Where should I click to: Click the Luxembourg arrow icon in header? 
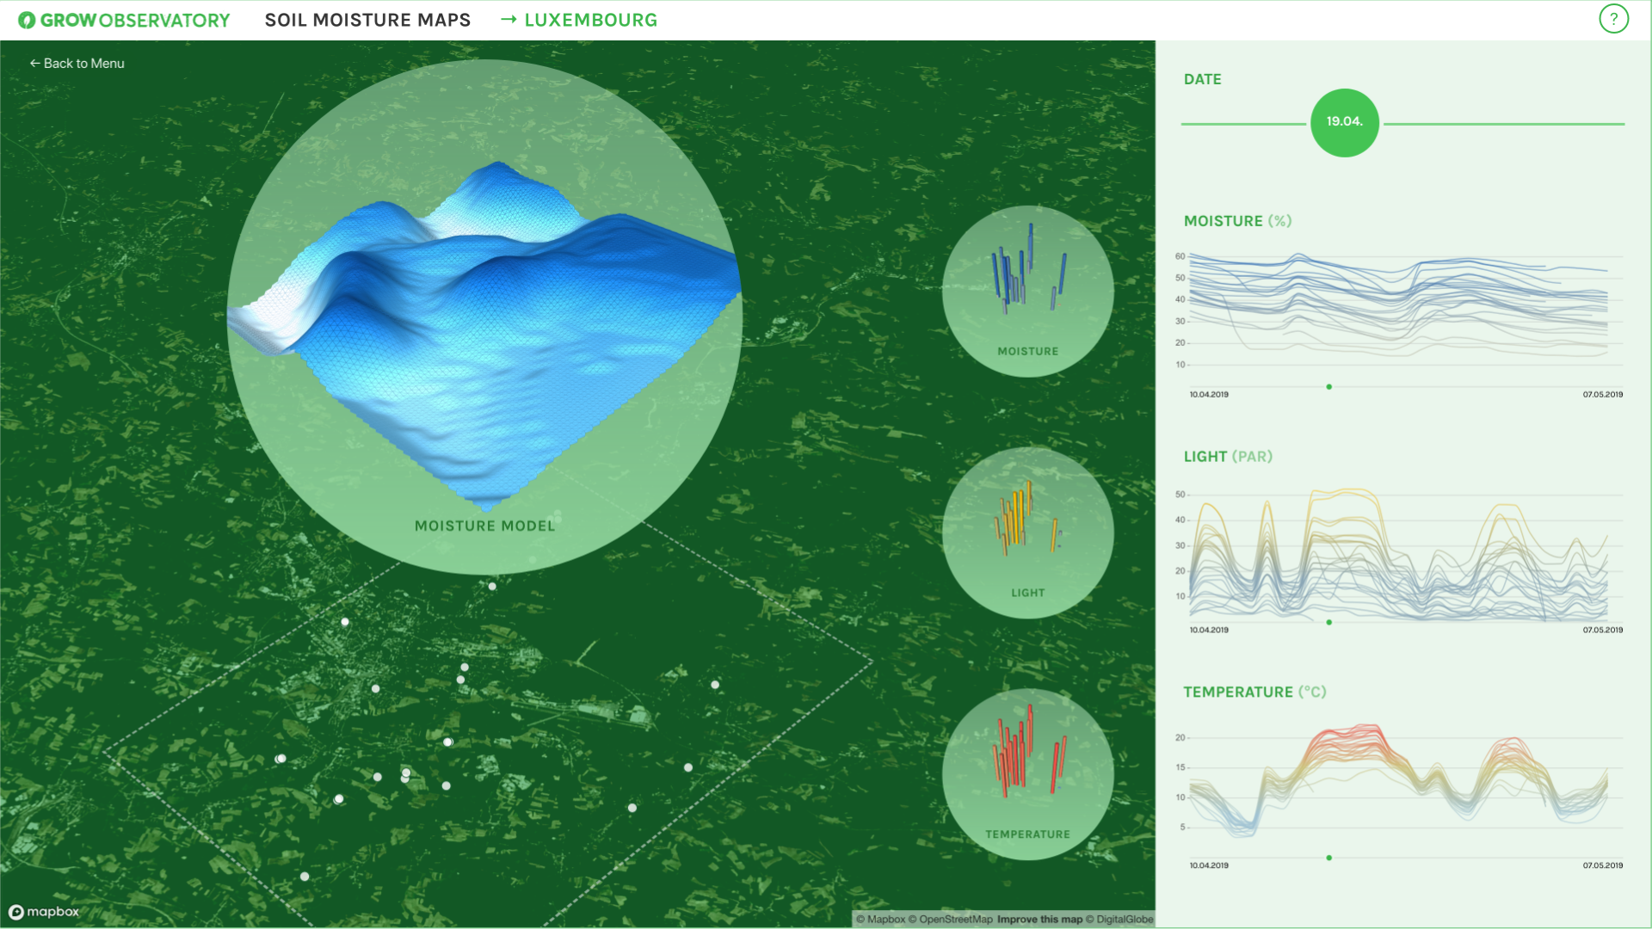pyautogui.click(x=509, y=20)
